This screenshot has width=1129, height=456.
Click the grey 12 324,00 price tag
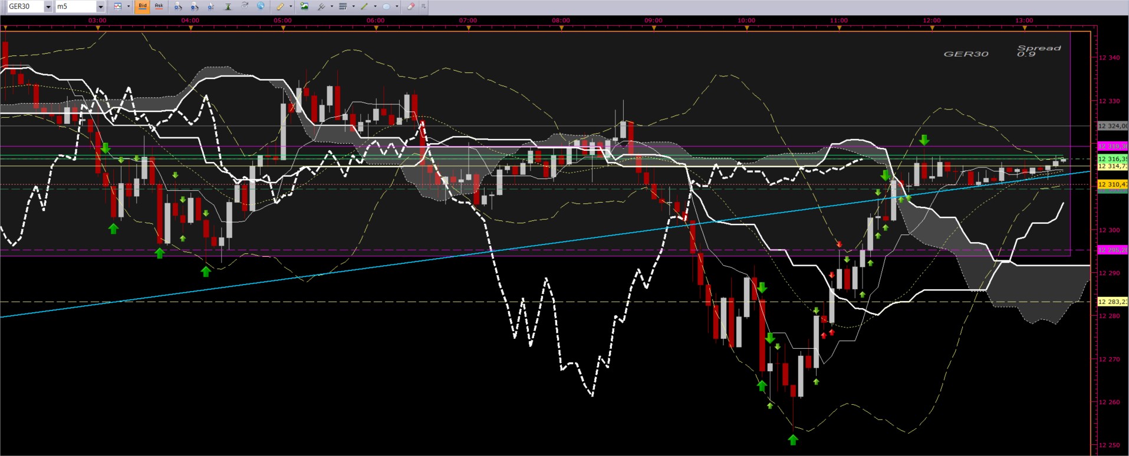click(x=1112, y=126)
